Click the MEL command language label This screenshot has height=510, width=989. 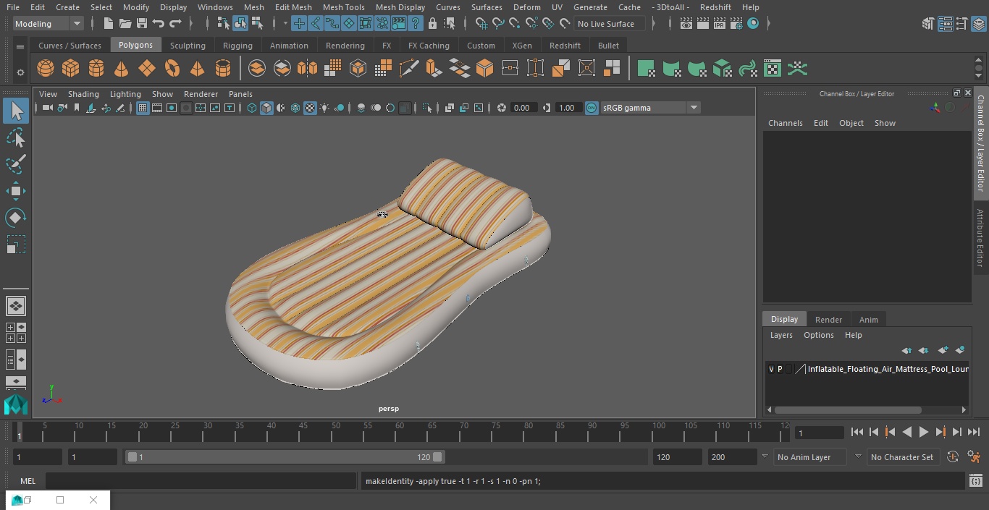(x=28, y=481)
